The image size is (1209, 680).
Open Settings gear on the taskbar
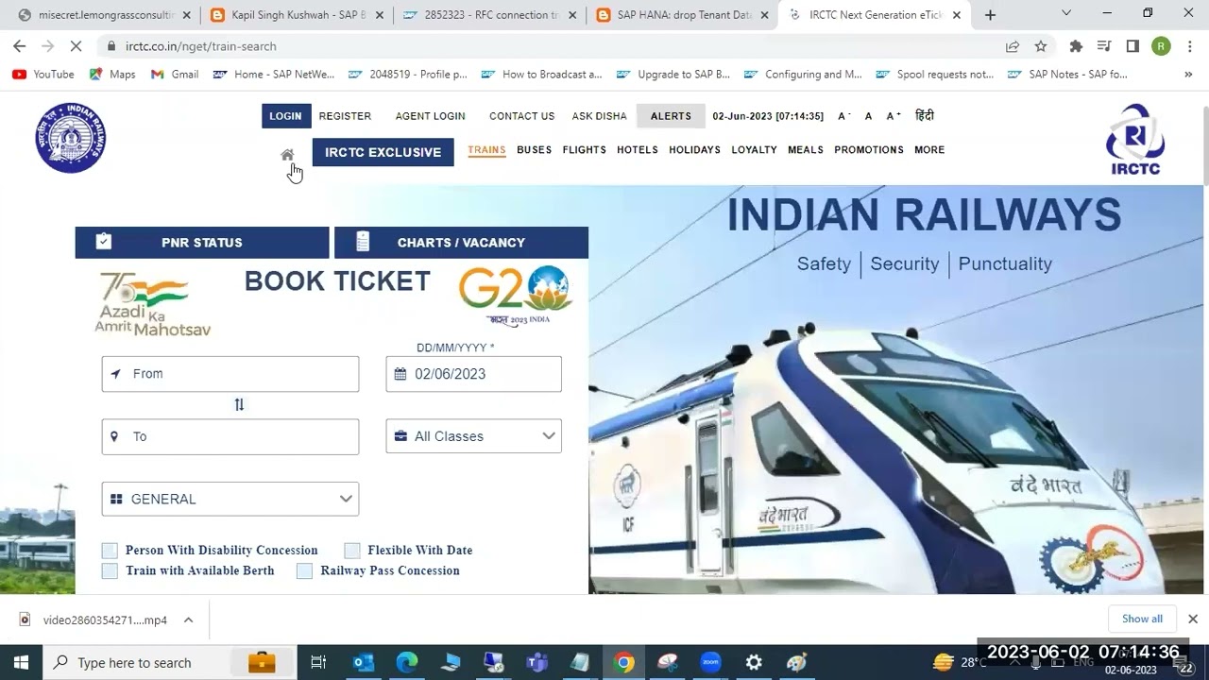(754, 662)
